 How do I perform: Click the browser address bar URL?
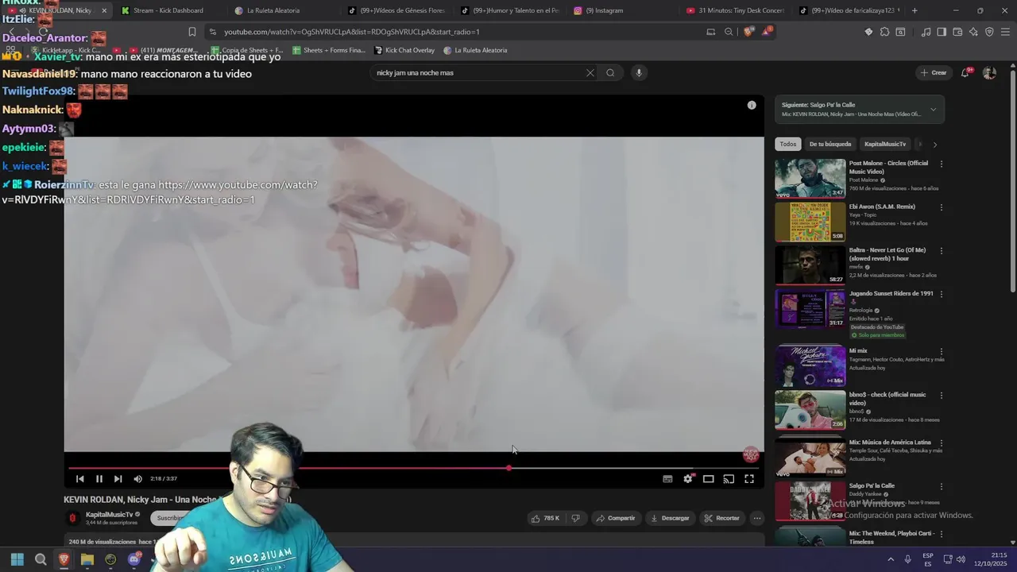[x=352, y=32]
